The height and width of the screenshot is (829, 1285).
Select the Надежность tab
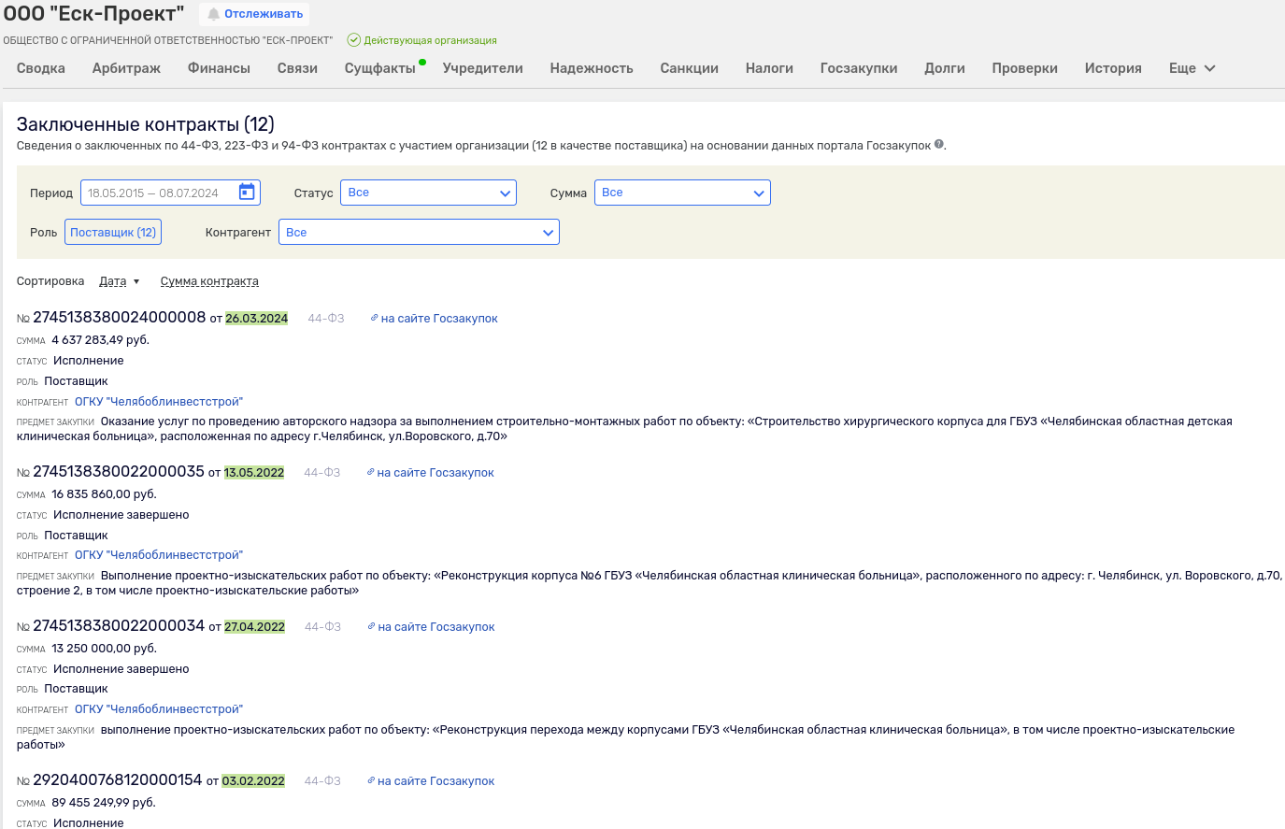click(592, 68)
